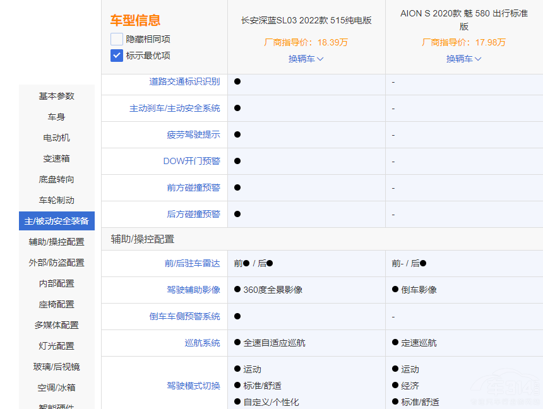This screenshot has height=409, width=543.
Task: Select 车身 in the sidebar
Action: click(x=57, y=117)
